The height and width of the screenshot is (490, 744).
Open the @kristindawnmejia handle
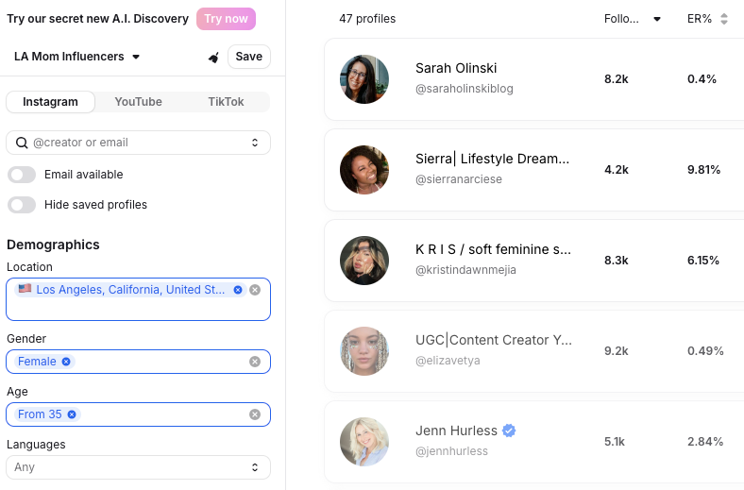point(465,270)
